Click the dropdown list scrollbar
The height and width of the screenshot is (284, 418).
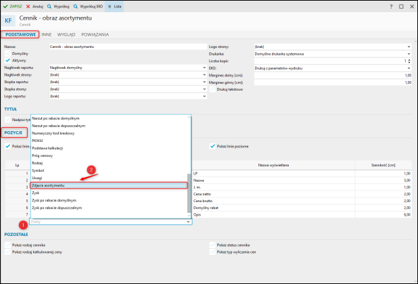189,193
